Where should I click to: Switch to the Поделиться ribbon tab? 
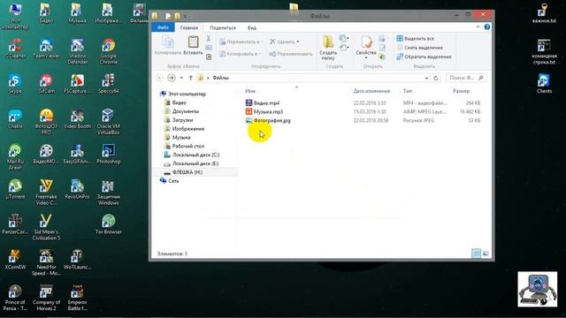223,27
